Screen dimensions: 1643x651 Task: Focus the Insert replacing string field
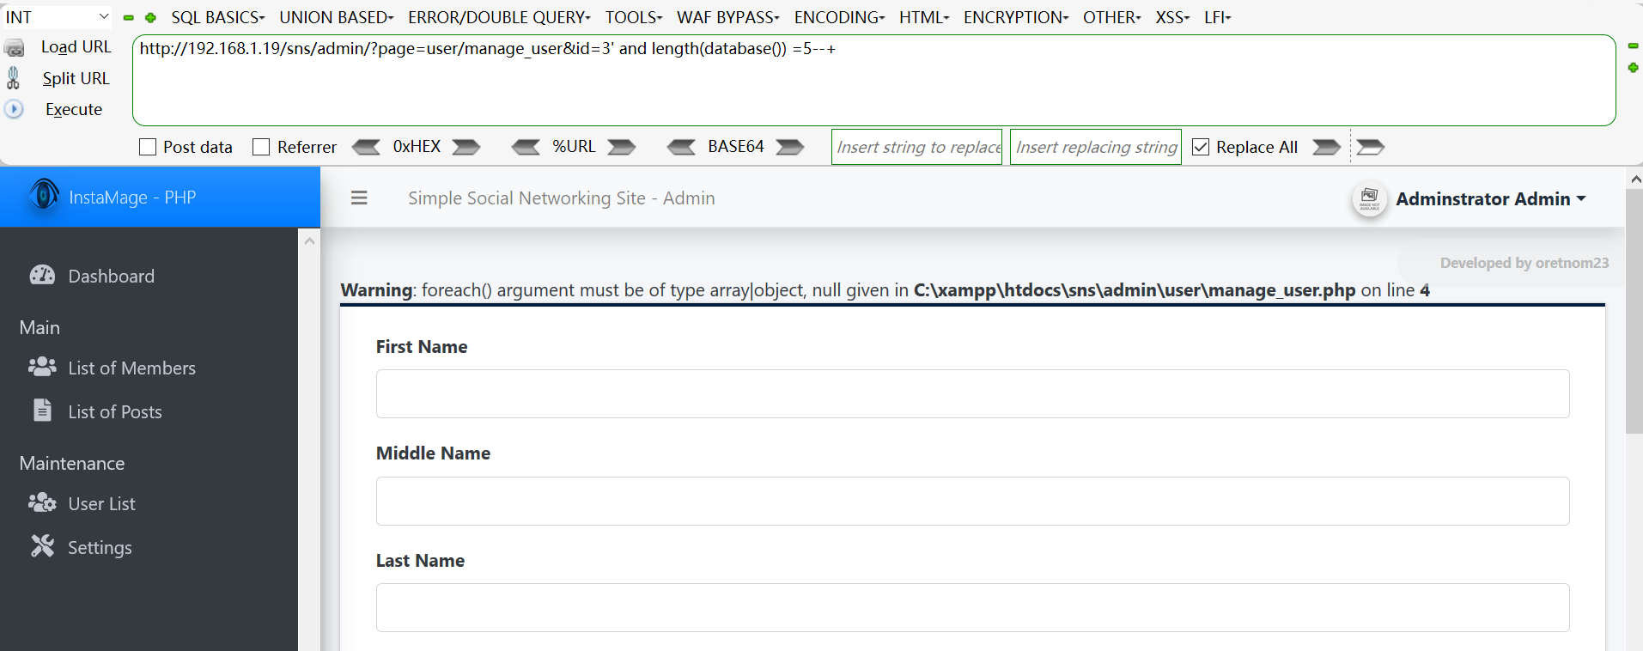pyautogui.click(x=1096, y=147)
